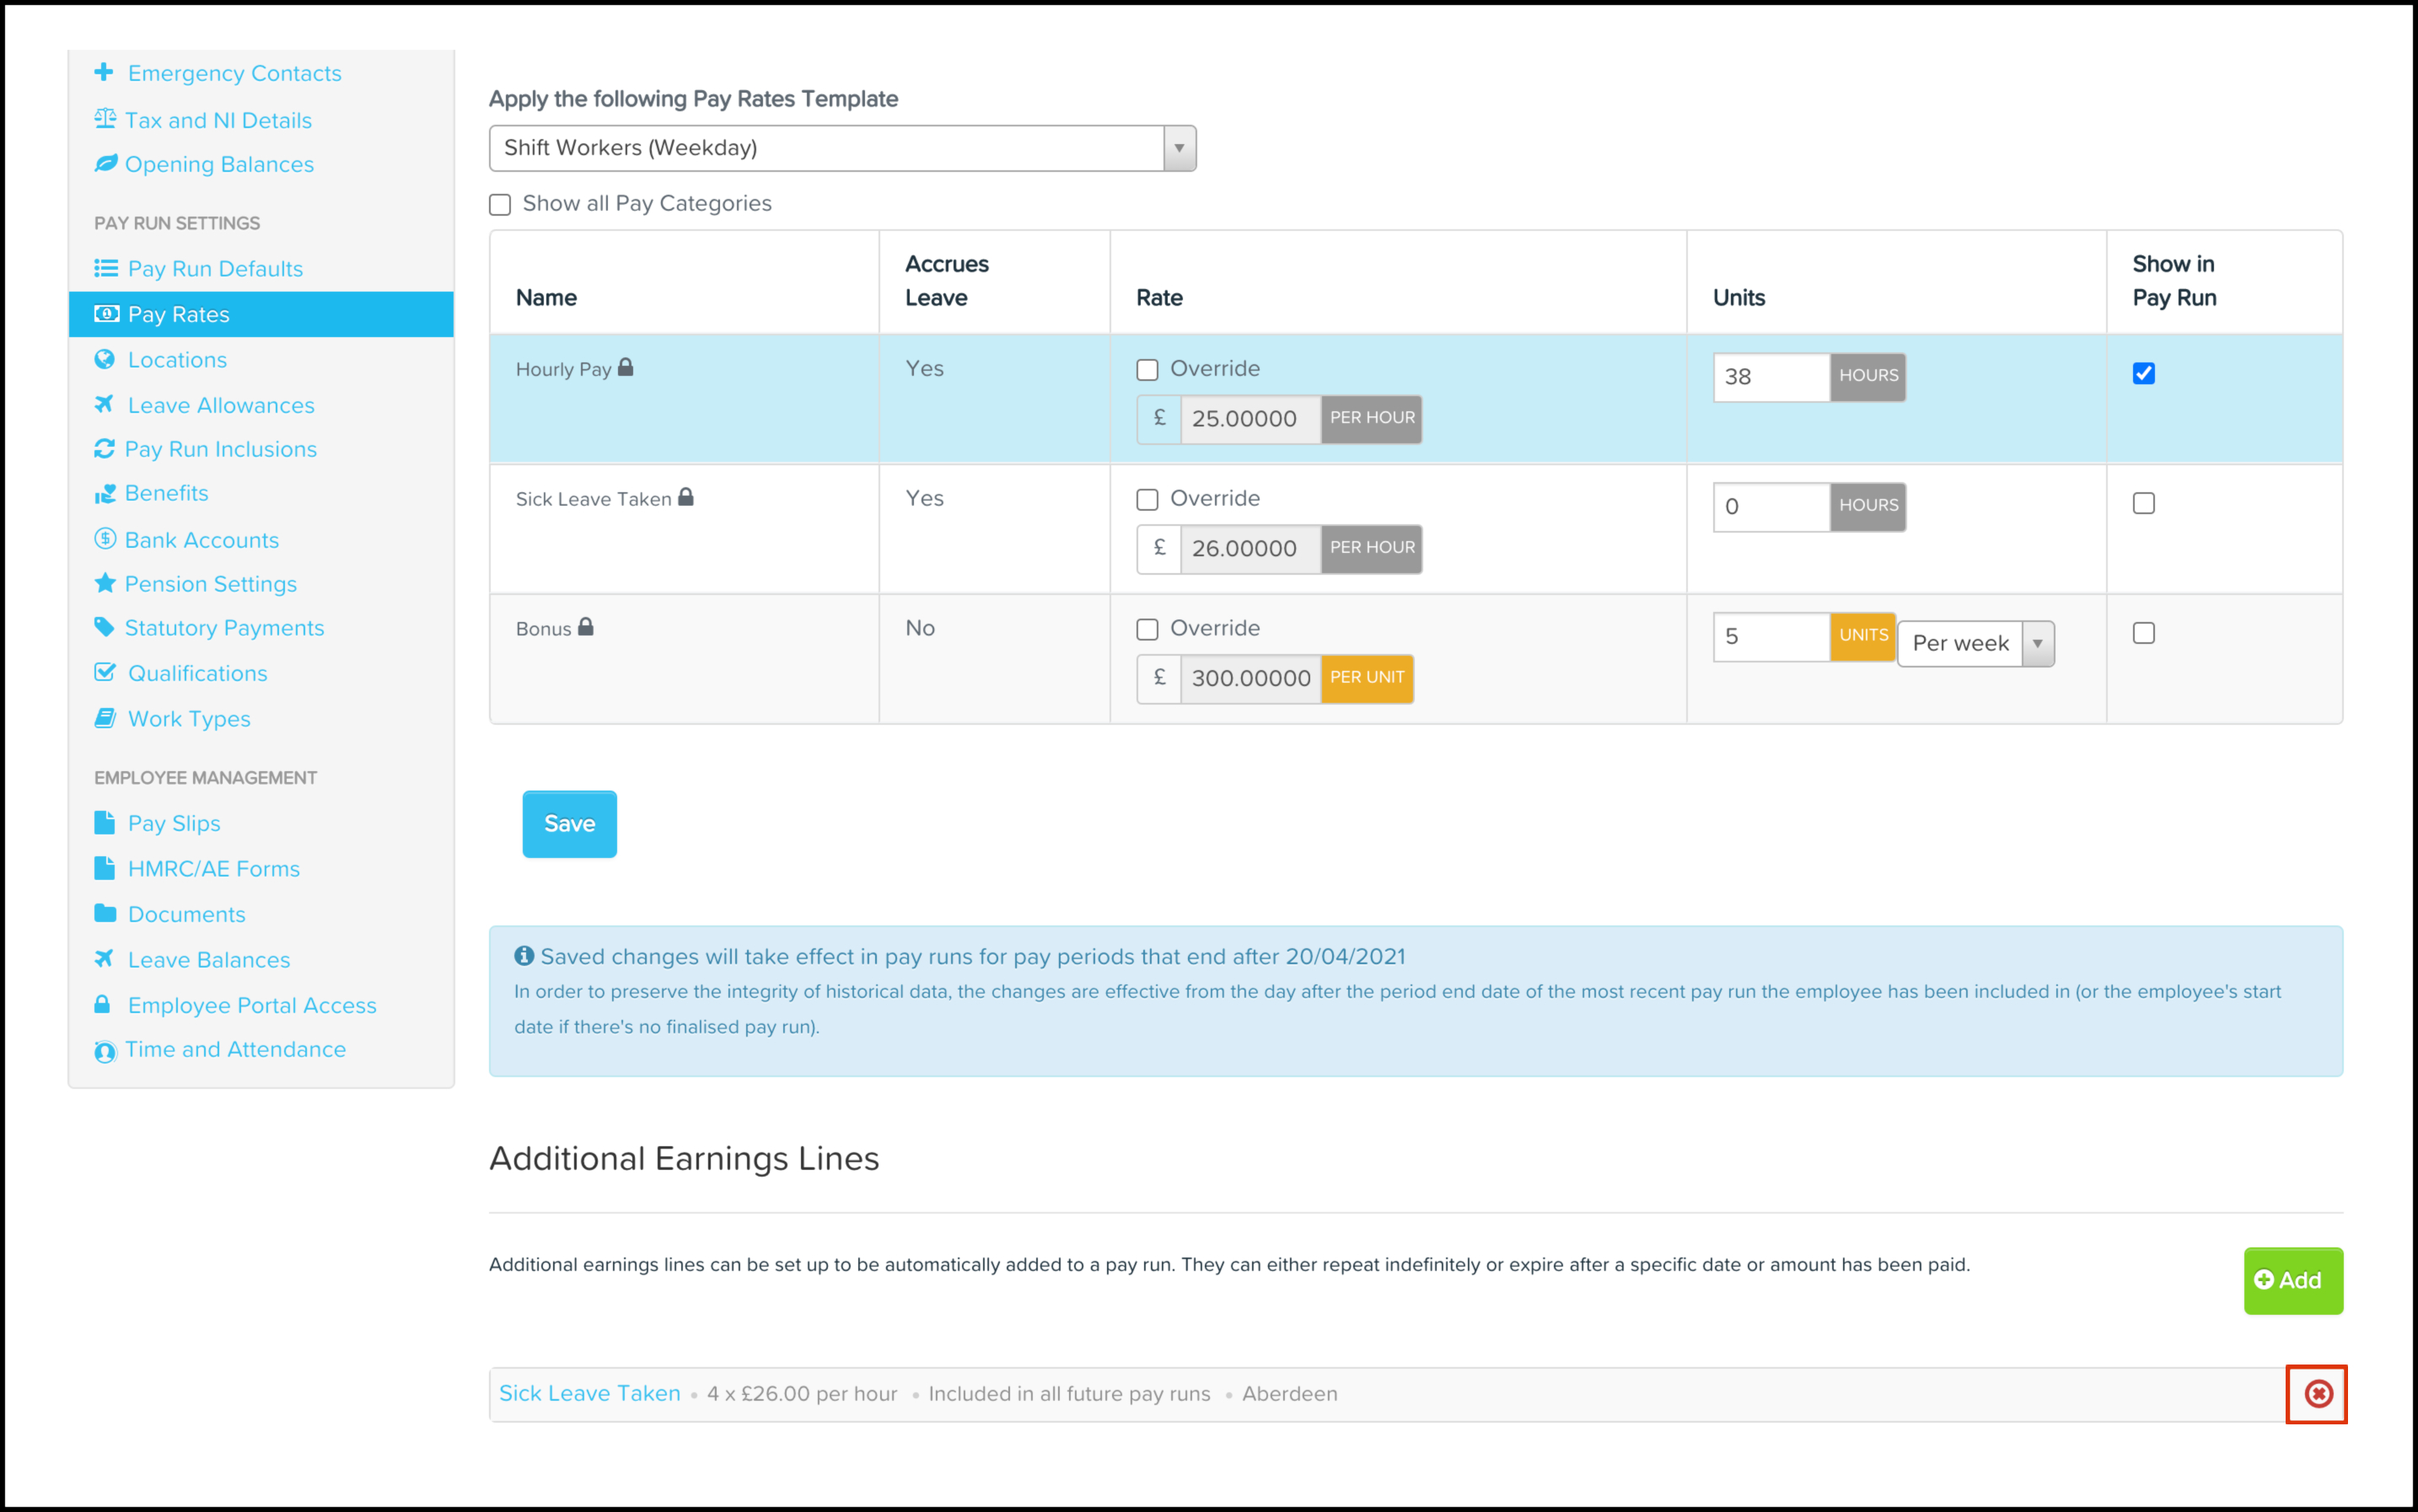This screenshot has height=1512, width=2418.
Task: Go to Bank Accounts settings
Action: click(201, 540)
